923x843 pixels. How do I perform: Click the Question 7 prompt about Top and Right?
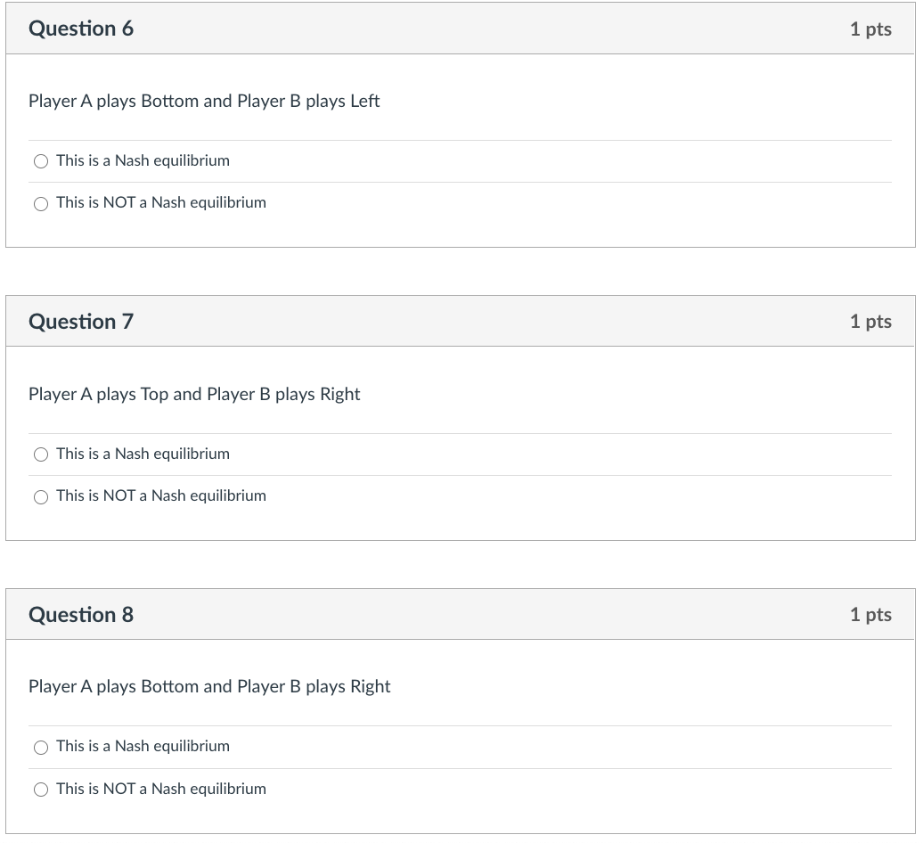(194, 394)
